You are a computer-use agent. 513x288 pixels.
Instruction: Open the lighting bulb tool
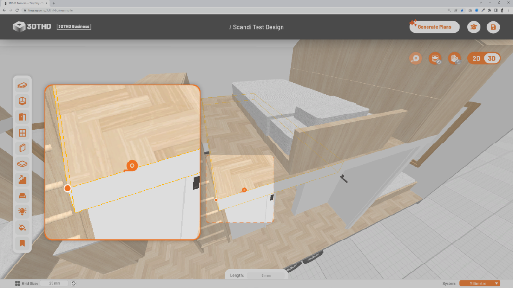(x=22, y=211)
